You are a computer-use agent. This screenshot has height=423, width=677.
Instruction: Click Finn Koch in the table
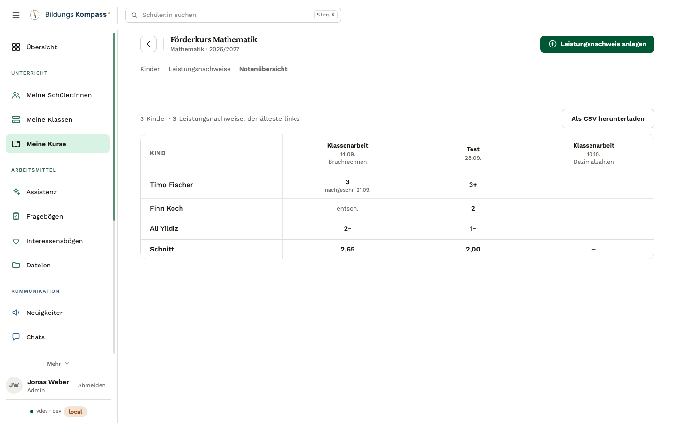(x=166, y=209)
